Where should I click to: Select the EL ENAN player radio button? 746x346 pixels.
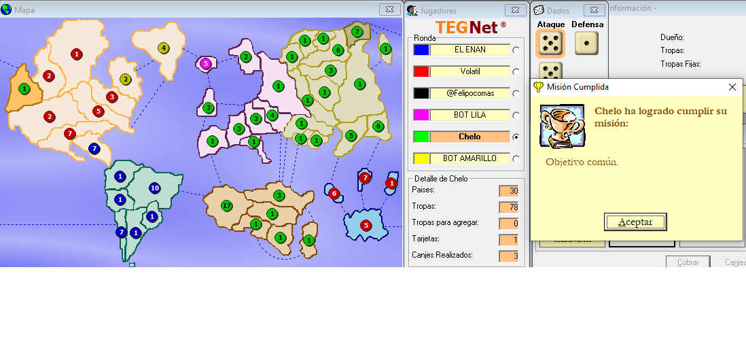point(516,50)
